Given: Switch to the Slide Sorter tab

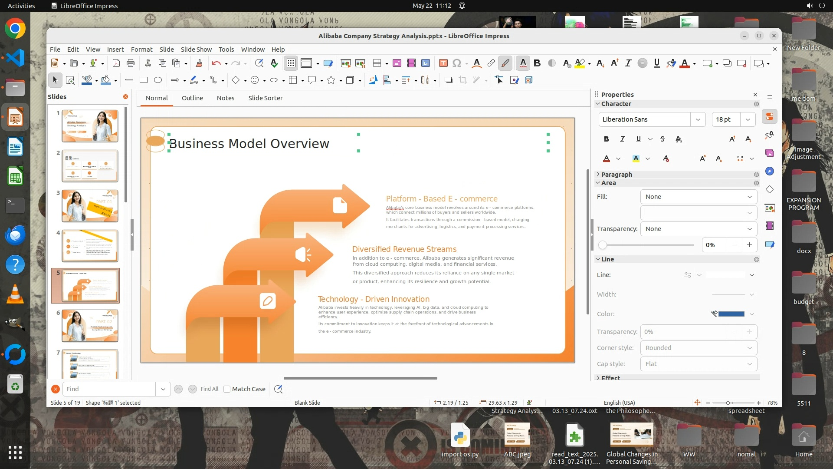Looking at the screenshot, I should pos(265,98).
